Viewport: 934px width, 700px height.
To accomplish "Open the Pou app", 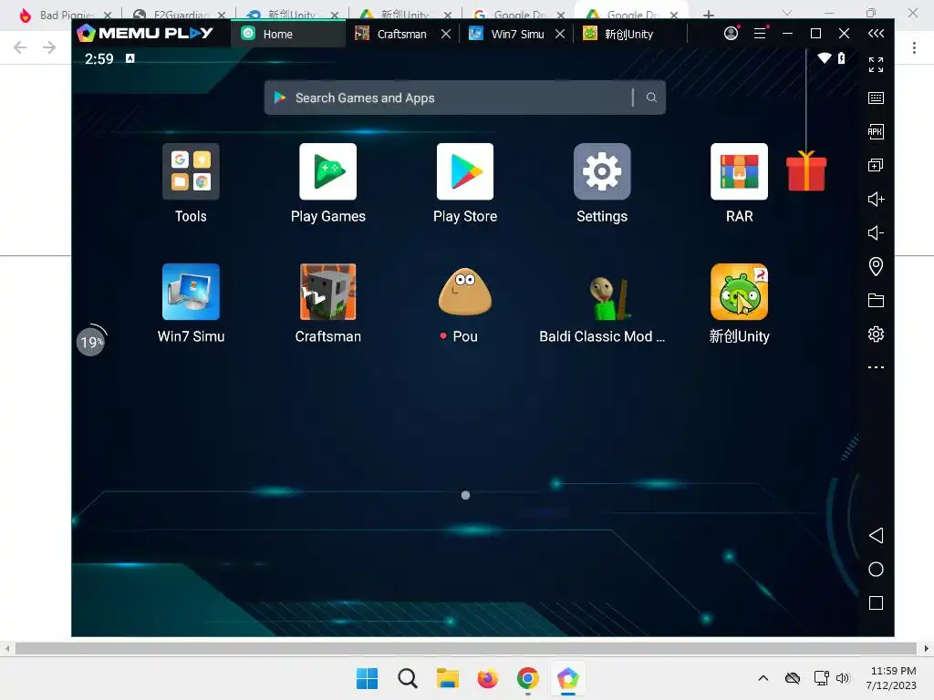I will 464,292.
